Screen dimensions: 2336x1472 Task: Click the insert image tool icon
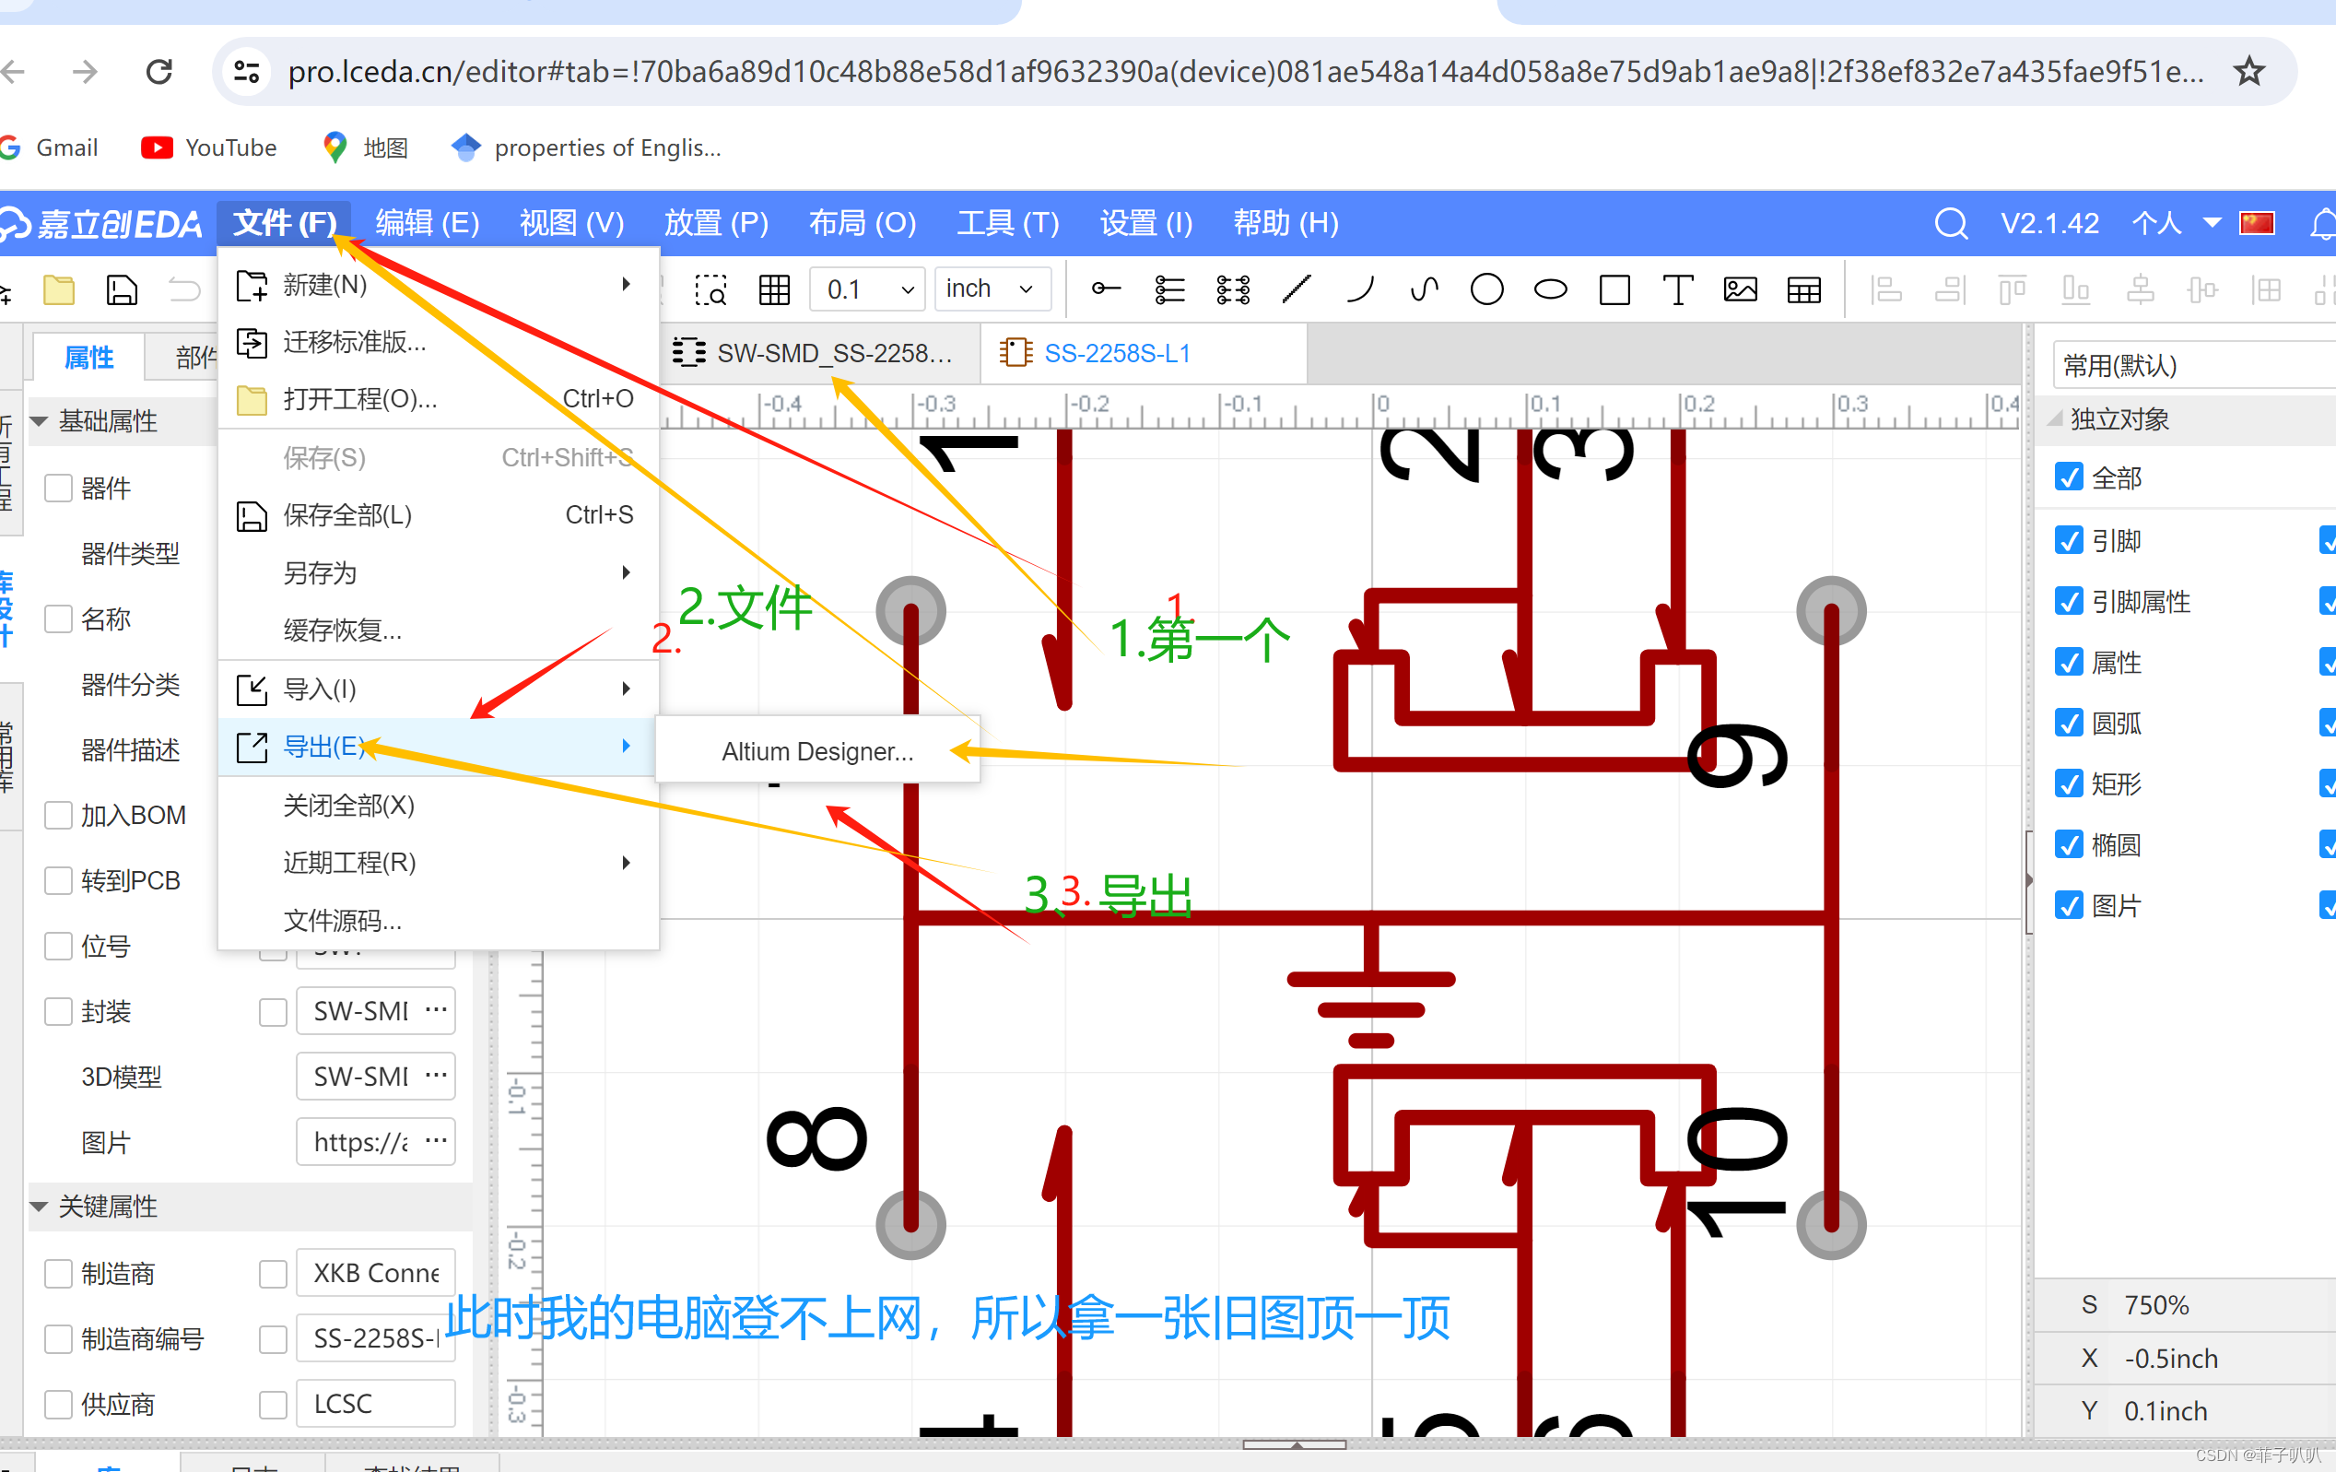1741,289
